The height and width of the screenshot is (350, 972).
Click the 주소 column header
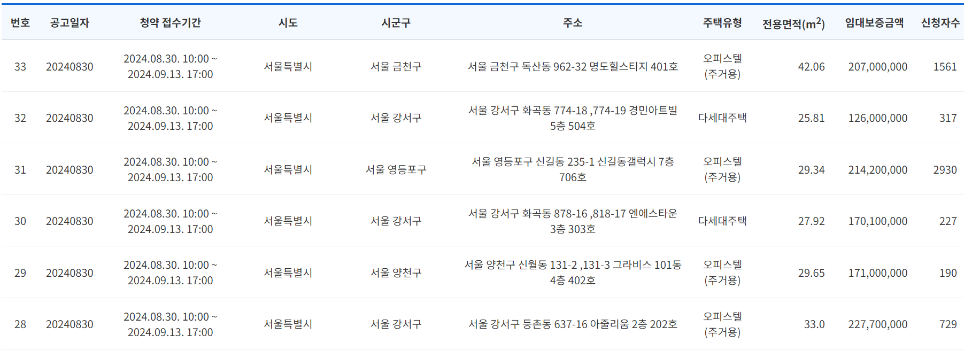click(x=573, y=22)
